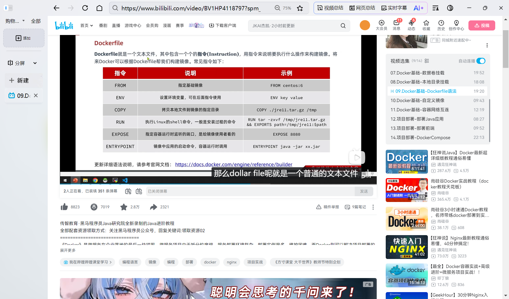Open danmaku settings icon
Viewport: 509px width, 299px height.
tap(139, 191)
